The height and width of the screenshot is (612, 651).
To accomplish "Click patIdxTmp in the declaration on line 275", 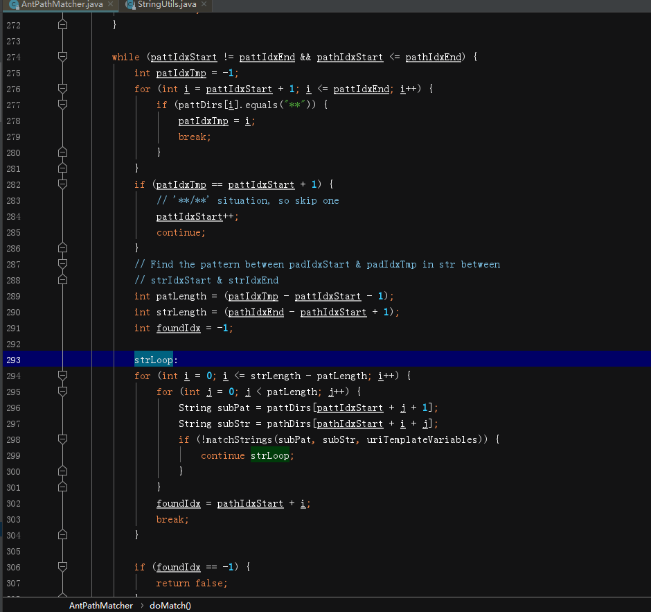I will click(181, 73).
